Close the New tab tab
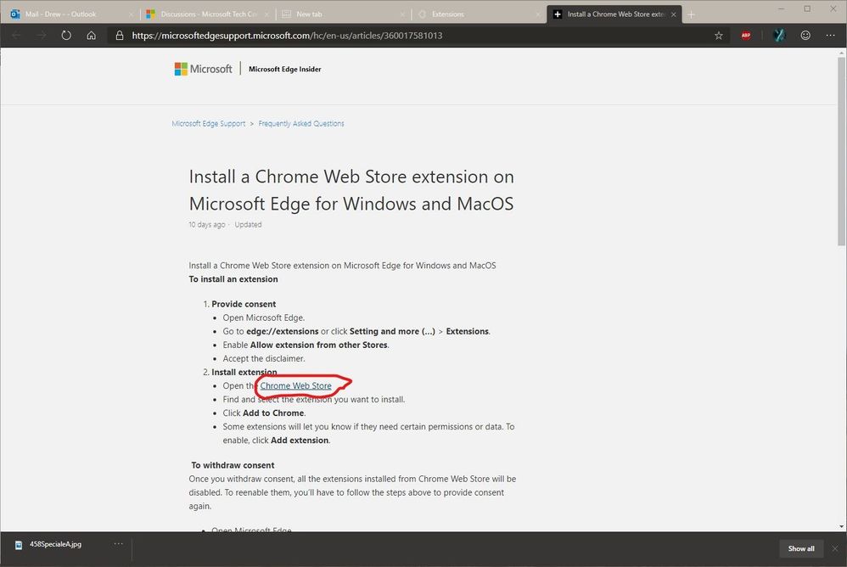Viewport: 847px width, 567px height. 402,14
